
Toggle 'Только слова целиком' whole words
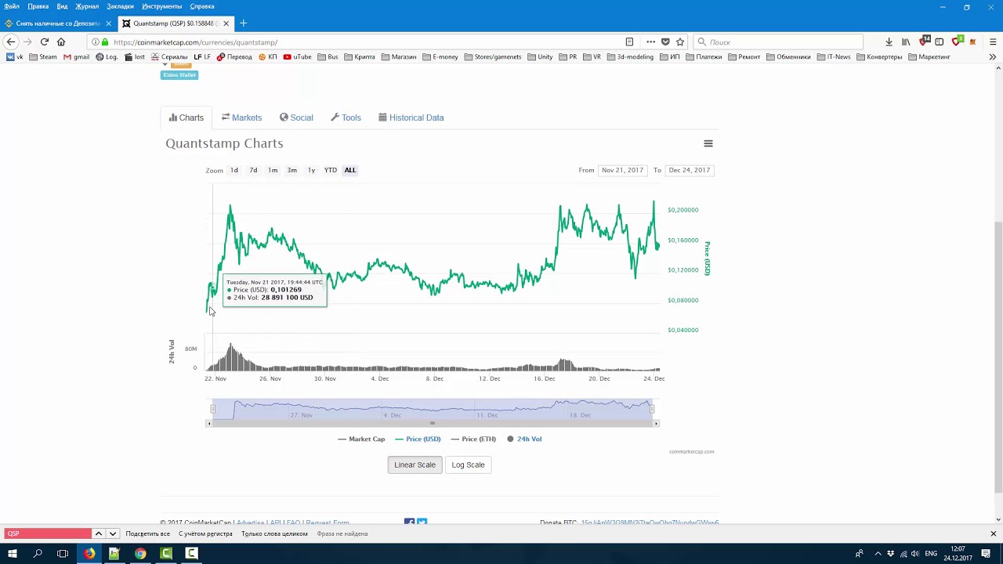click(274, 533)
